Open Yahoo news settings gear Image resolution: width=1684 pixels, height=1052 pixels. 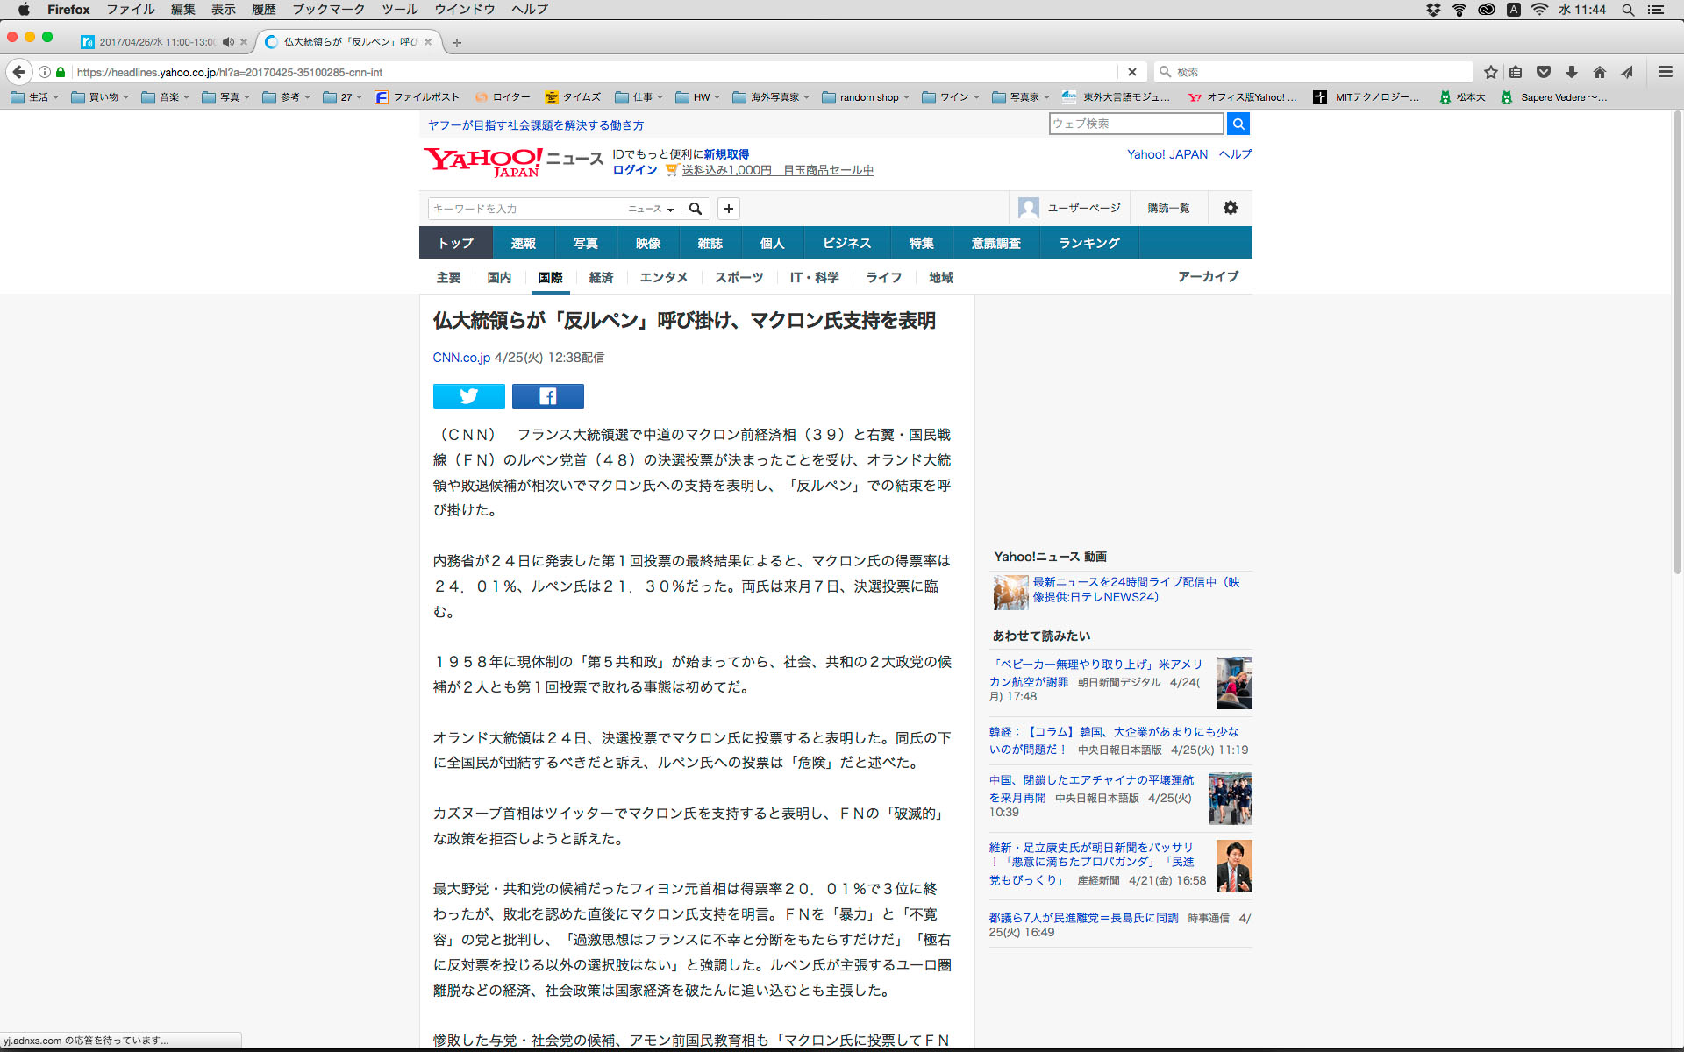pos(1230,208)
